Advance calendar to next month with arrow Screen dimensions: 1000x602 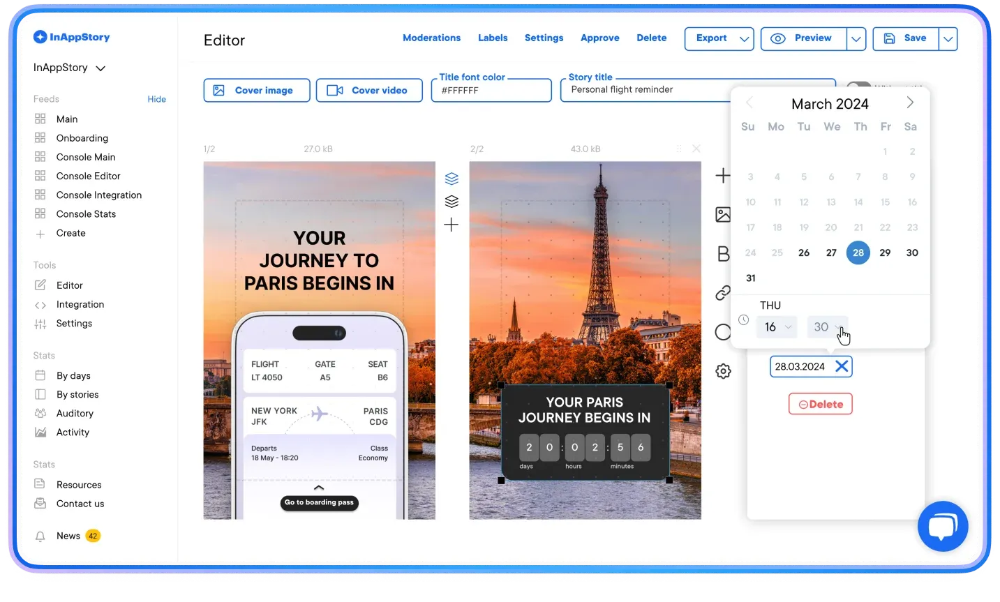[x=910, y=102]
